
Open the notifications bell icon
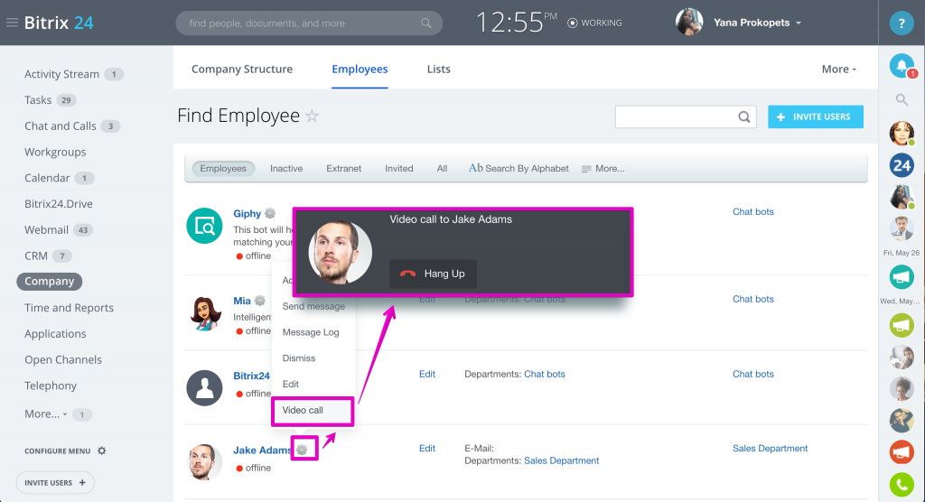click(902, 66)
